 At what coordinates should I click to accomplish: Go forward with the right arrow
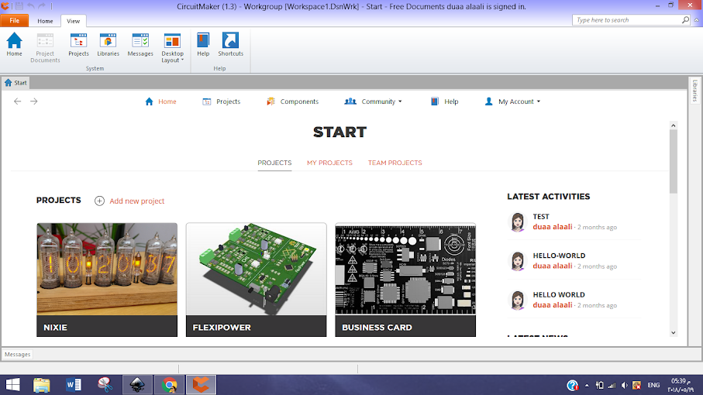pyautogui.click(x=34, y=101)
